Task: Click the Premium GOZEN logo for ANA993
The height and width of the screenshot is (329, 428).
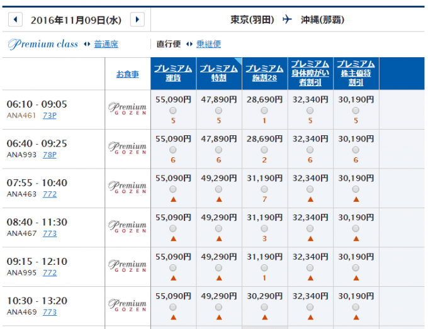Action: [128, 148]
